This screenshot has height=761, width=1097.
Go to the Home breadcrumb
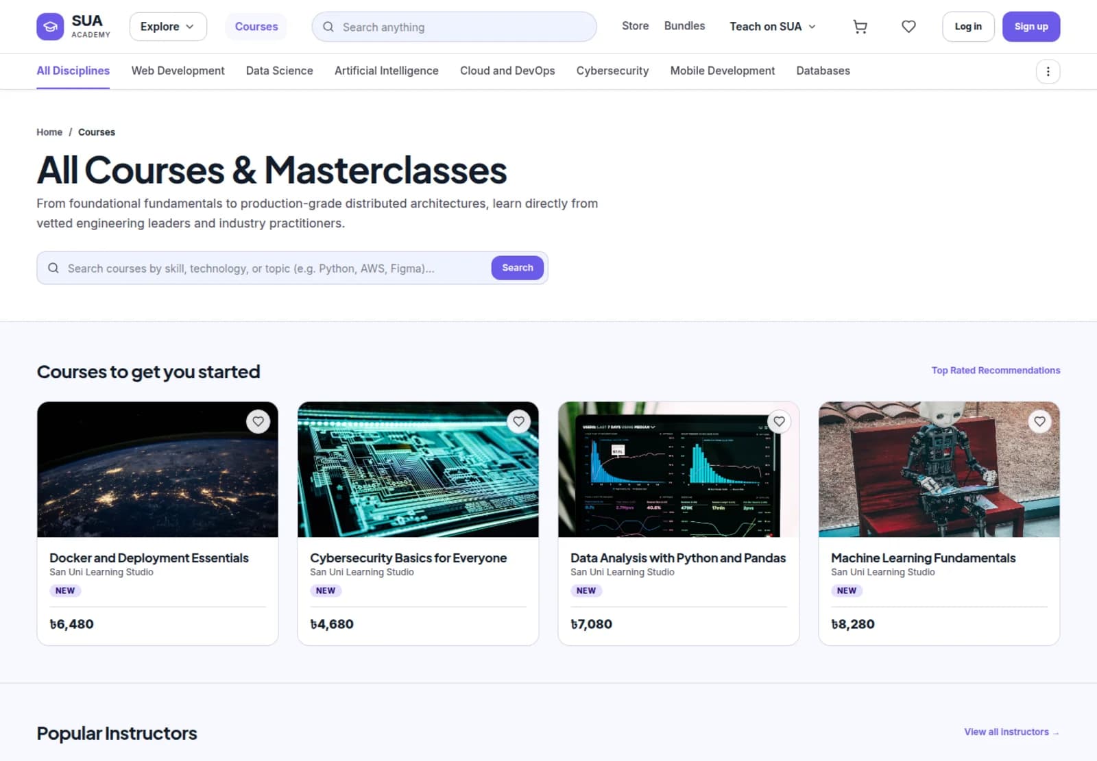tap(49, 132)
